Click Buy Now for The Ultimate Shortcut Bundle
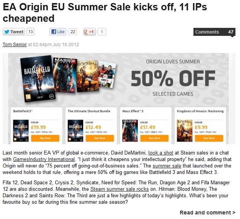This screenshot has width=240, height=219. pos(100,138)
